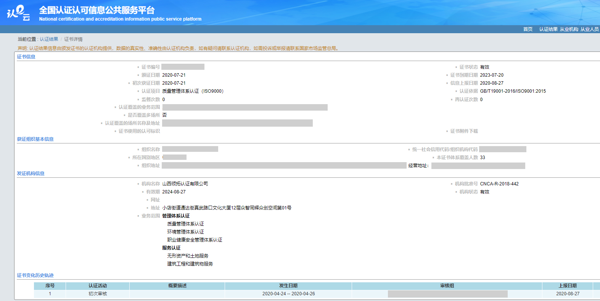Click the 认证活动 column header
The image size is (600, 301).
point(98,286)
